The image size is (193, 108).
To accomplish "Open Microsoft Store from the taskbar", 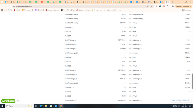I will click(51, 106).
